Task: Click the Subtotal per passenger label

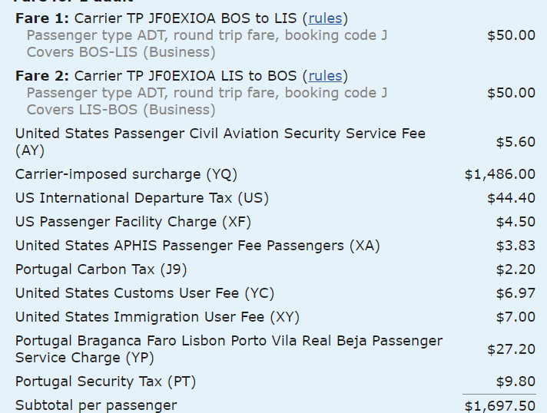Action: point(96,405)
